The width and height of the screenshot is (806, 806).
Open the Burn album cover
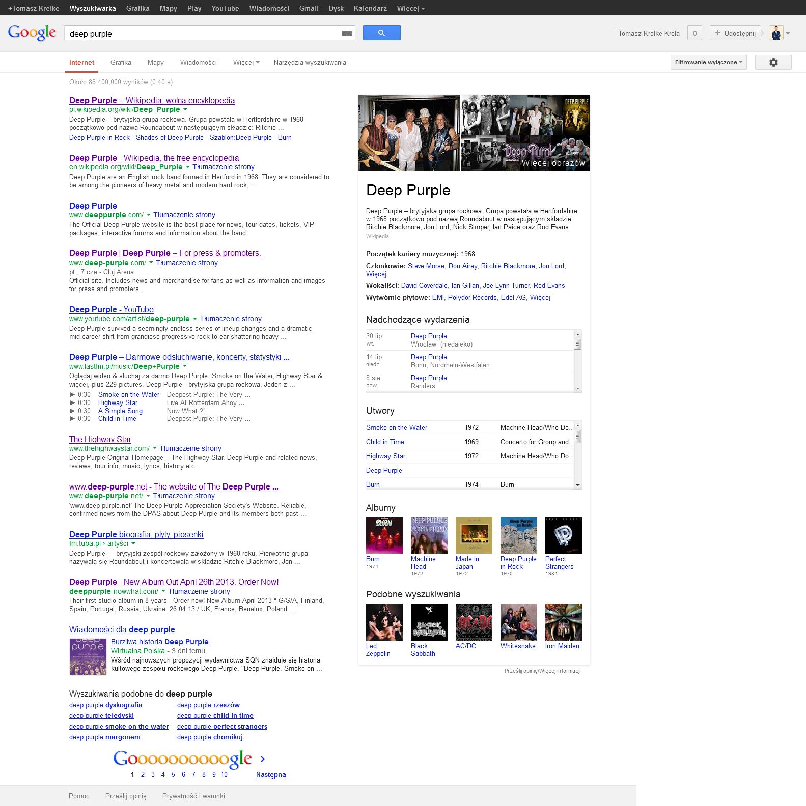(x=384, y=535)
